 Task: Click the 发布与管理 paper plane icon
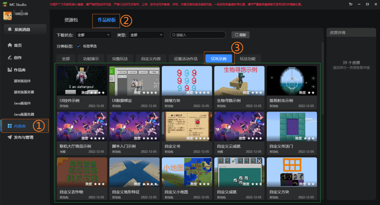tap(10, 137)
